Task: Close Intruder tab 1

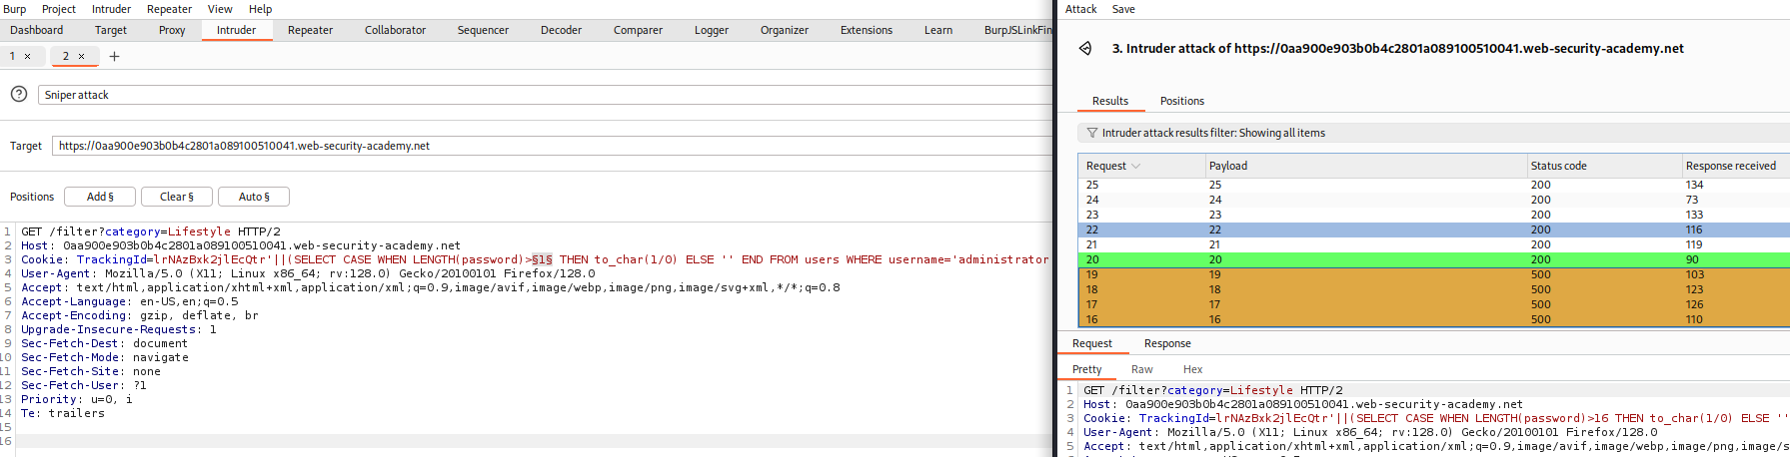Action: click(28, 57)
